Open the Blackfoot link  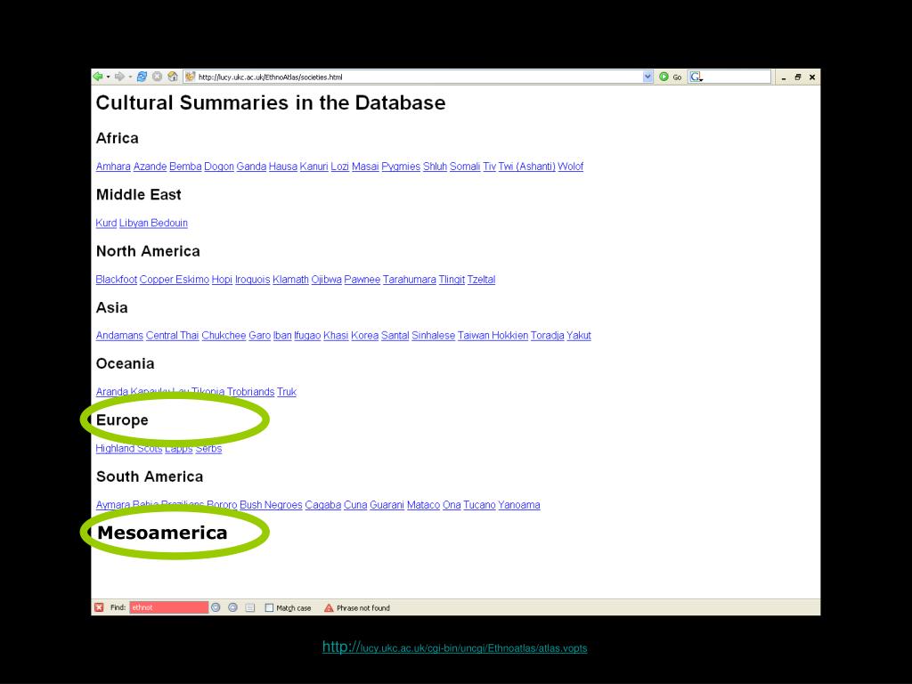pos(117,279)
